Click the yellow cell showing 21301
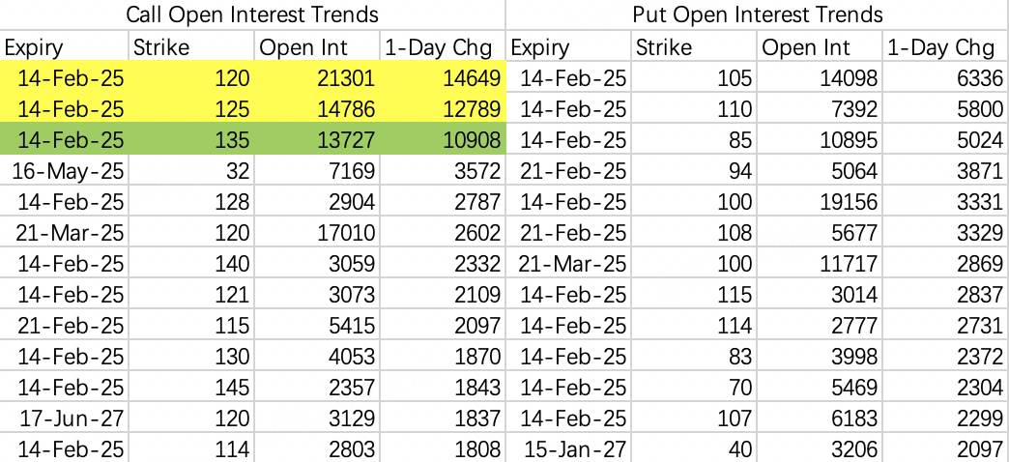This screenshot has height=462, width=1009. pos(315,78)
